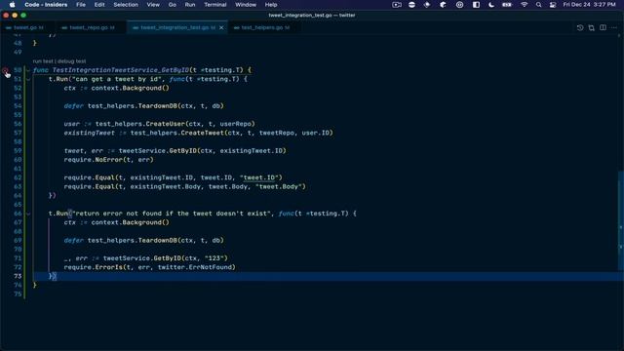This screenshot has height=351, width=624.
Task: Click the striped circle menu bar icon
Action: (411, 5)
